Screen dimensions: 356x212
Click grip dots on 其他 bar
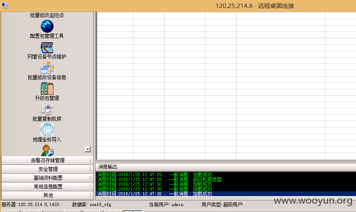(90, 196)
